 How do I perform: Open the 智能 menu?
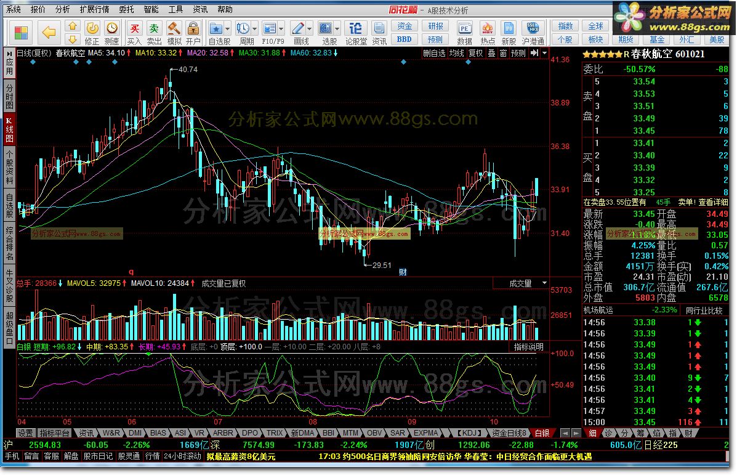[x=151, y=9]
